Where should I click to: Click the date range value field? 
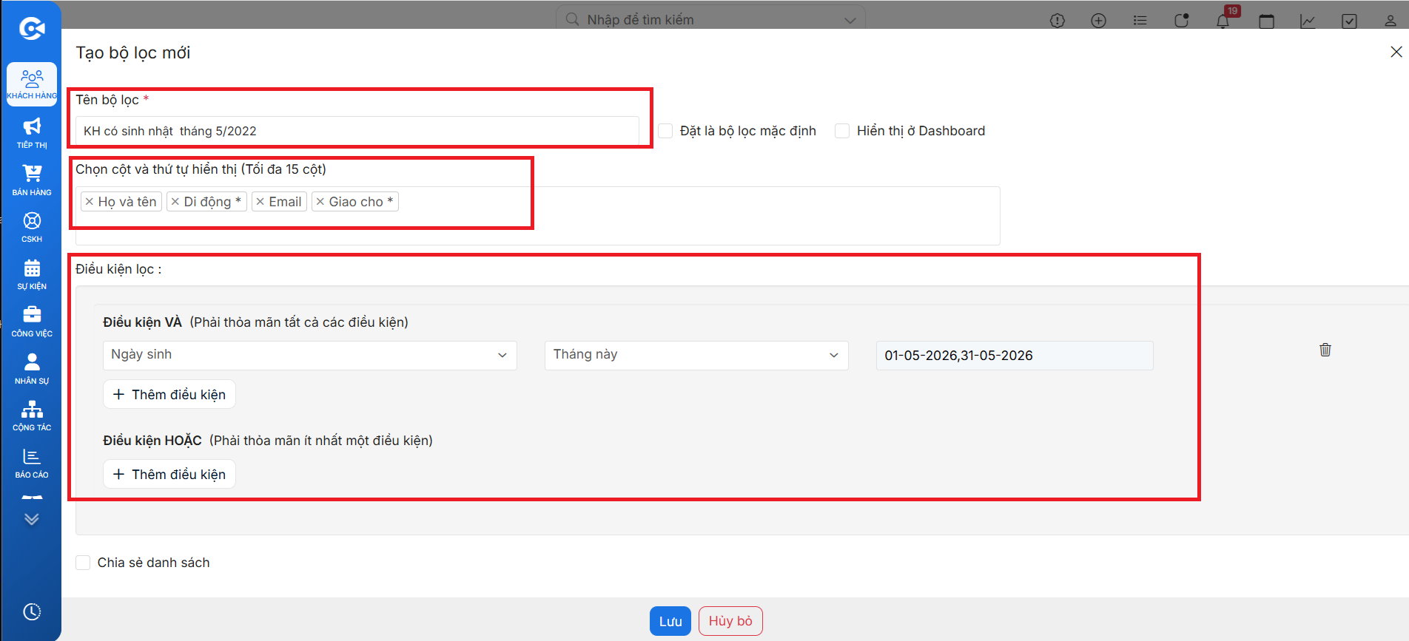point(1015,356)
